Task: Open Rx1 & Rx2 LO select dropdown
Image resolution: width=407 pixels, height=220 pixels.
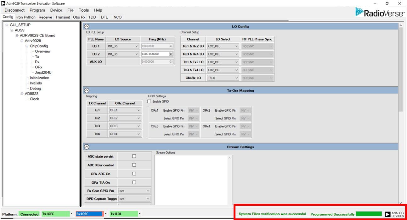Action: pyautogui.click(x=223, y=46)
